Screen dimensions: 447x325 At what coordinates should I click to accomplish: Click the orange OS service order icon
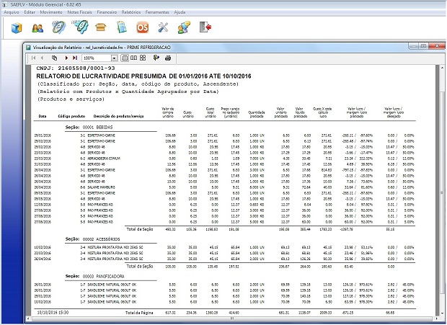coord(143,27)
